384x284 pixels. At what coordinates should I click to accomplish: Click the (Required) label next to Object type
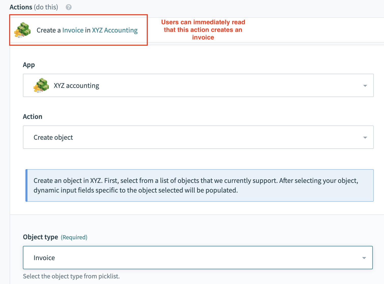pos(74,237)
